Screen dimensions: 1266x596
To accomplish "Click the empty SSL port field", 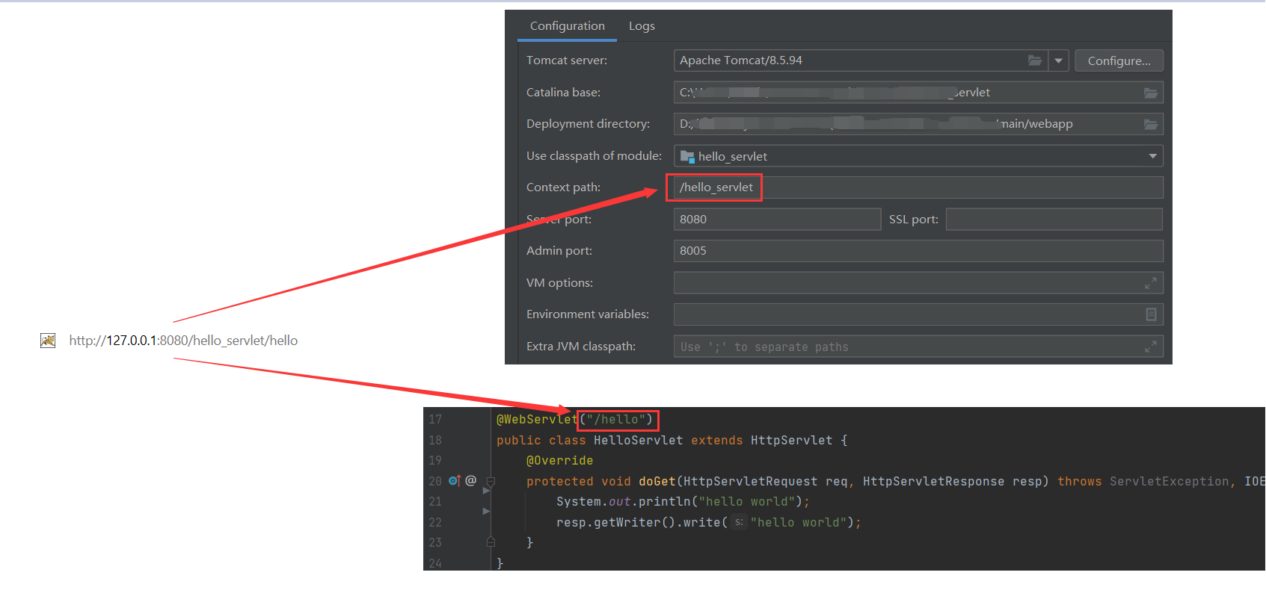I will 1054,219.
